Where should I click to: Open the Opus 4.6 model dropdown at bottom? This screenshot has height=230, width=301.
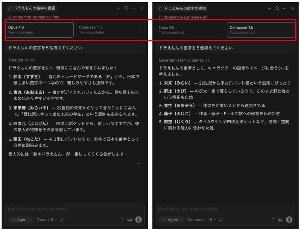[47, 219]
